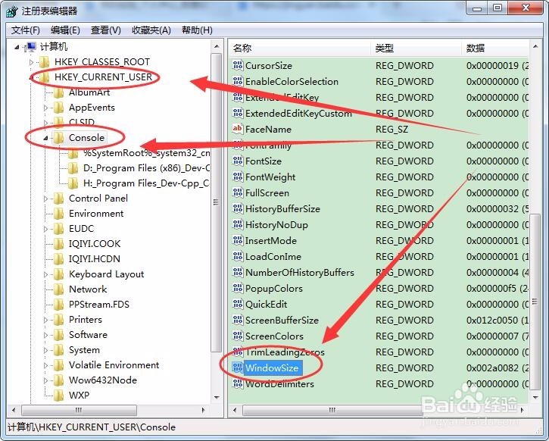Expand the EUDC key
The height and width of the screenshot is (441, 549).
point(45,229)
